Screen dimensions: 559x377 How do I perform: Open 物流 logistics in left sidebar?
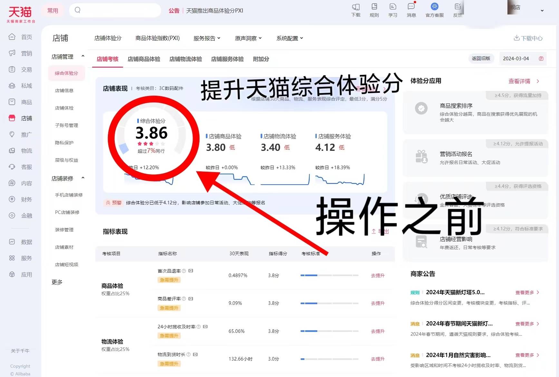[21, 151]
